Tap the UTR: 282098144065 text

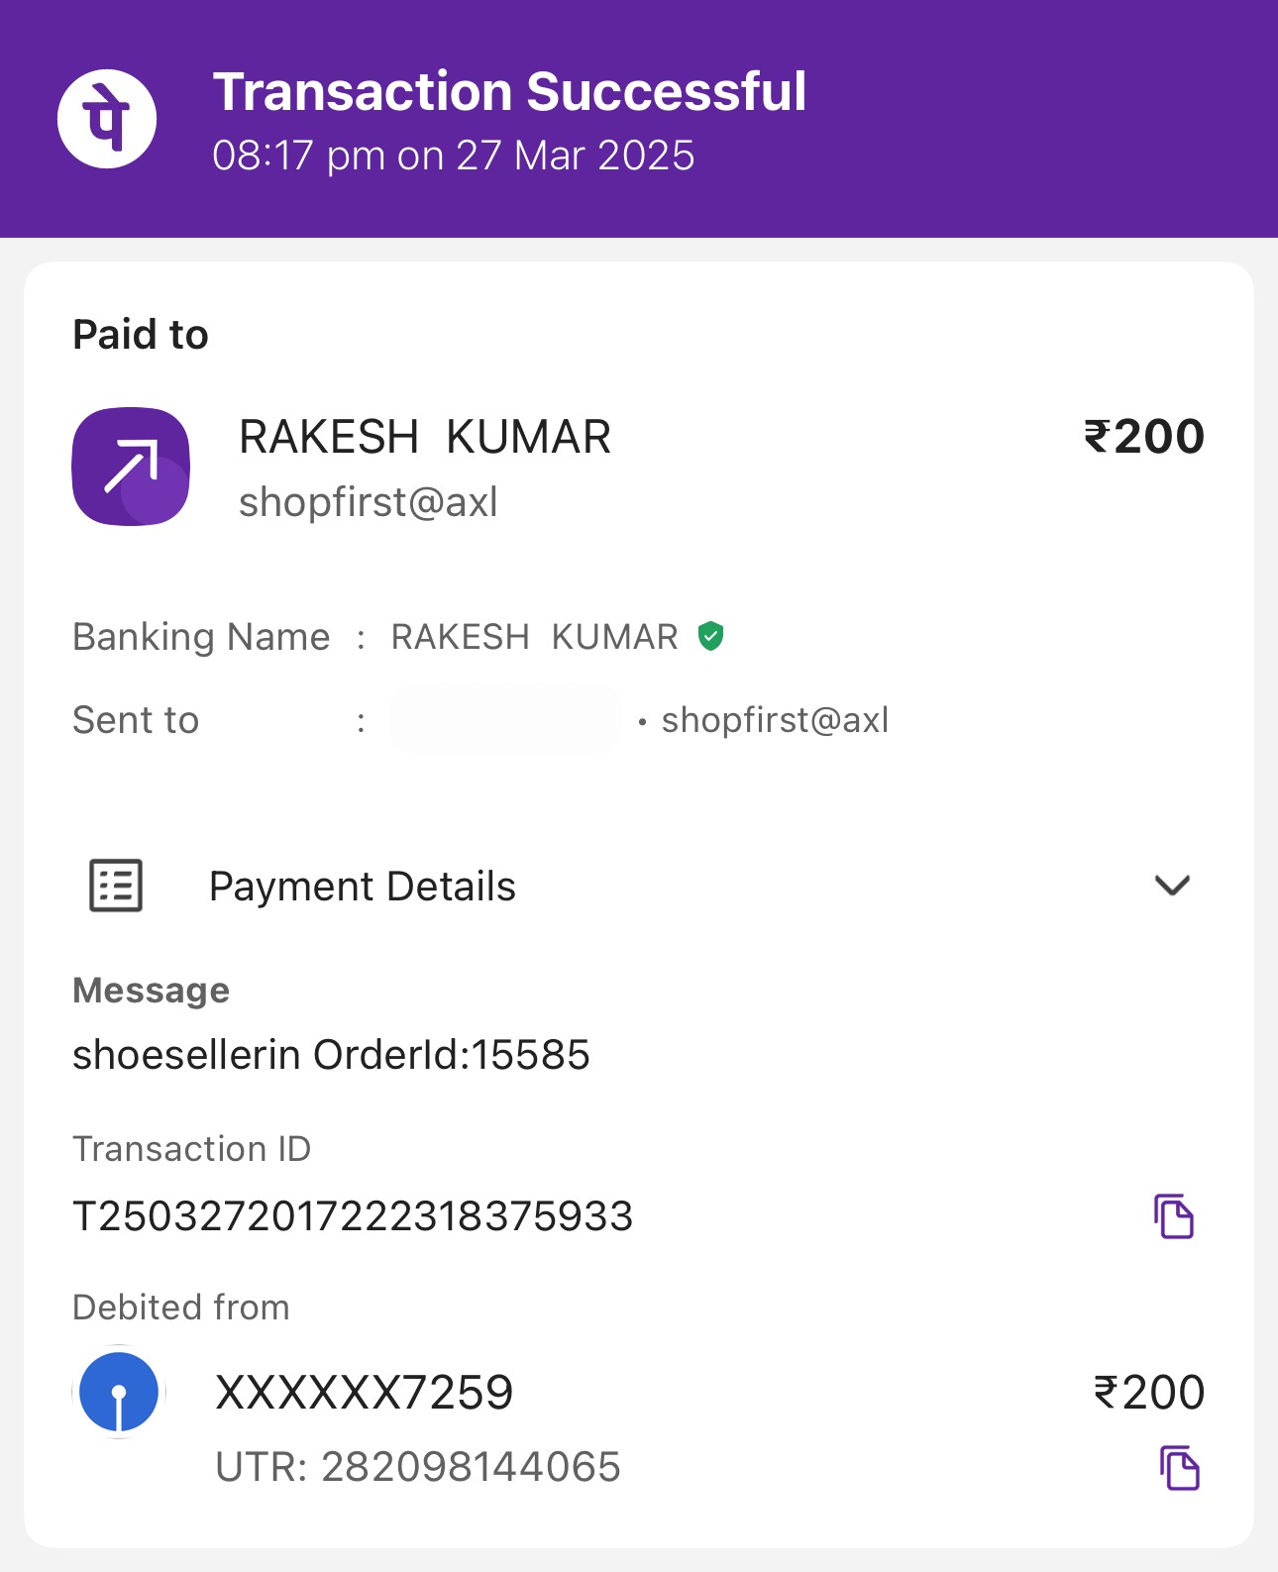tap(417, 1467)
